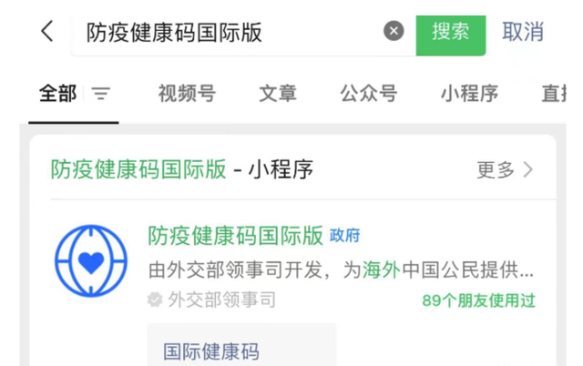Clear search text with the X icon
The height and width of the screenshot is (366, 583).
coord(394,31)
